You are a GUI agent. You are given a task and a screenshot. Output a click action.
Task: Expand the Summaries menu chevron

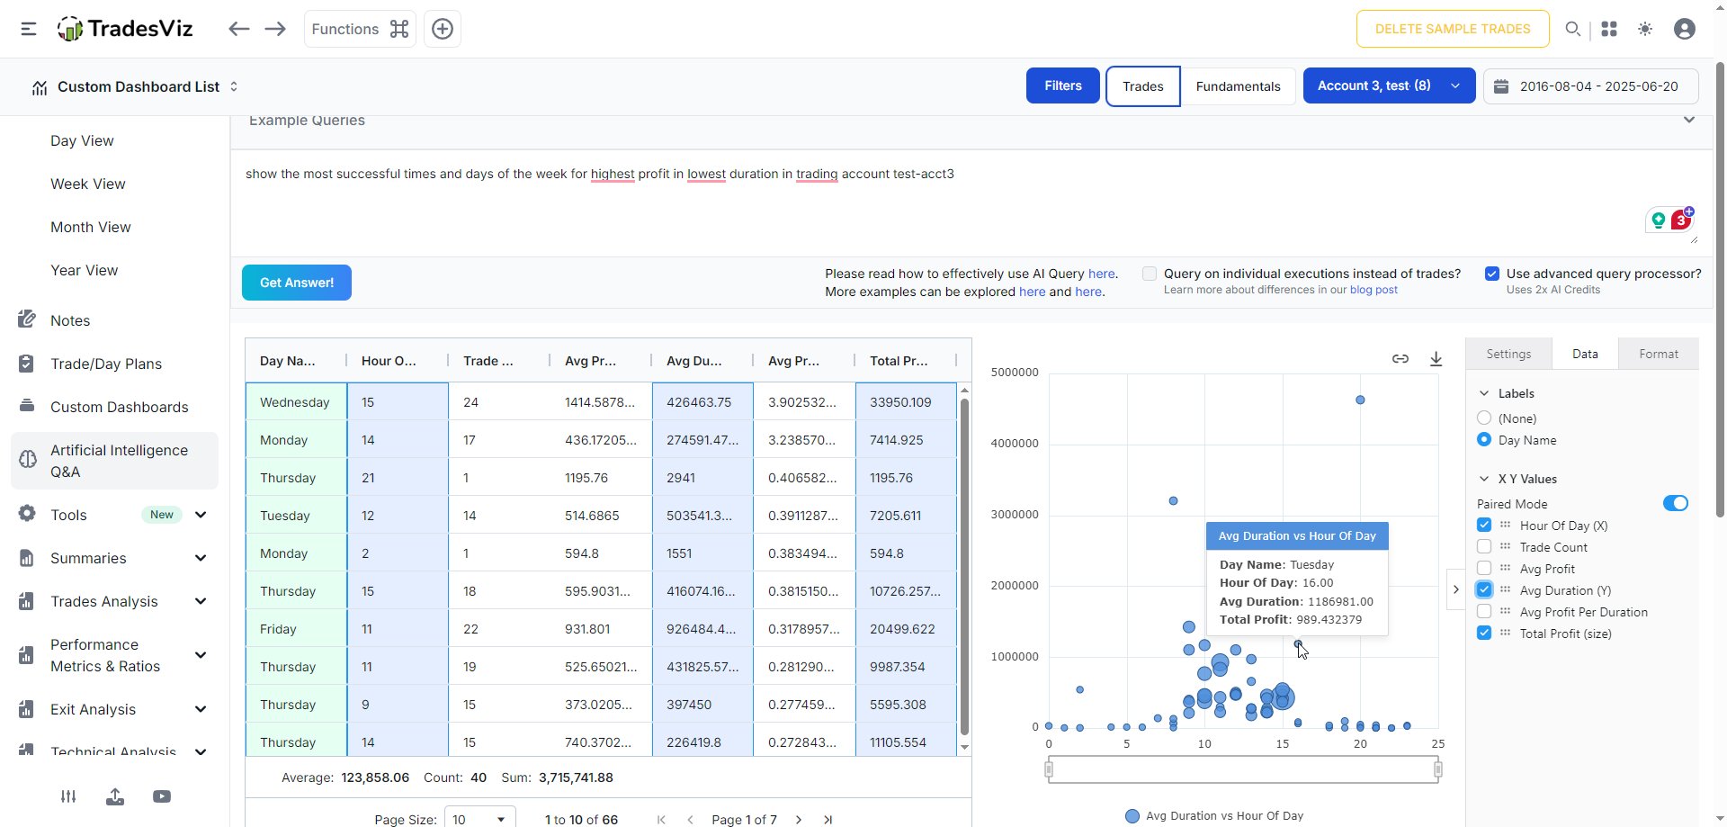click(201, 558)
